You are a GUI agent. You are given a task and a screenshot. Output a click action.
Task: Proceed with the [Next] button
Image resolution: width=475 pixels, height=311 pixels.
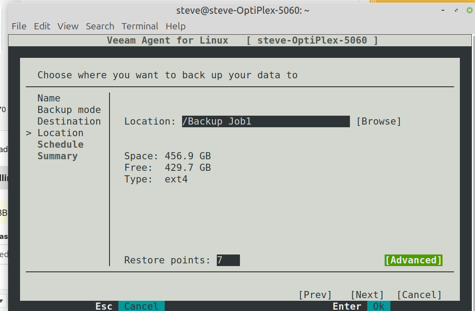tap(367, 295)
